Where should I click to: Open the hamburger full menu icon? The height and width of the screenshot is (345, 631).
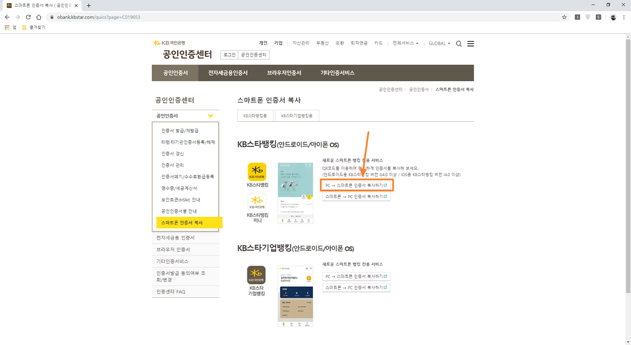470,44
